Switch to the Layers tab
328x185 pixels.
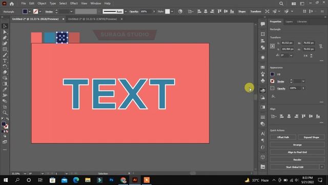[289, 22]
